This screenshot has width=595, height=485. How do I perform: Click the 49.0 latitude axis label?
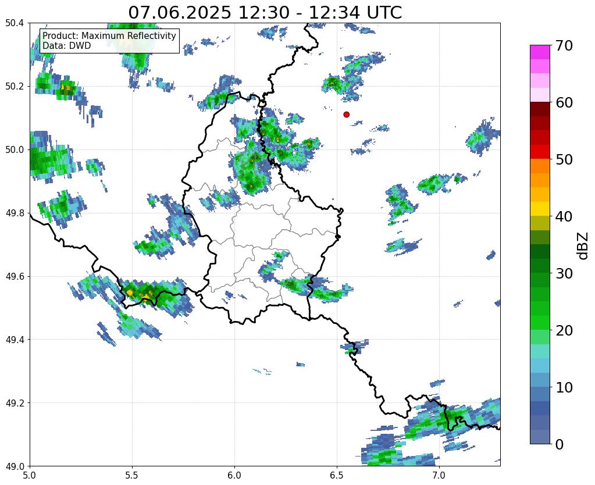point(15,466)
